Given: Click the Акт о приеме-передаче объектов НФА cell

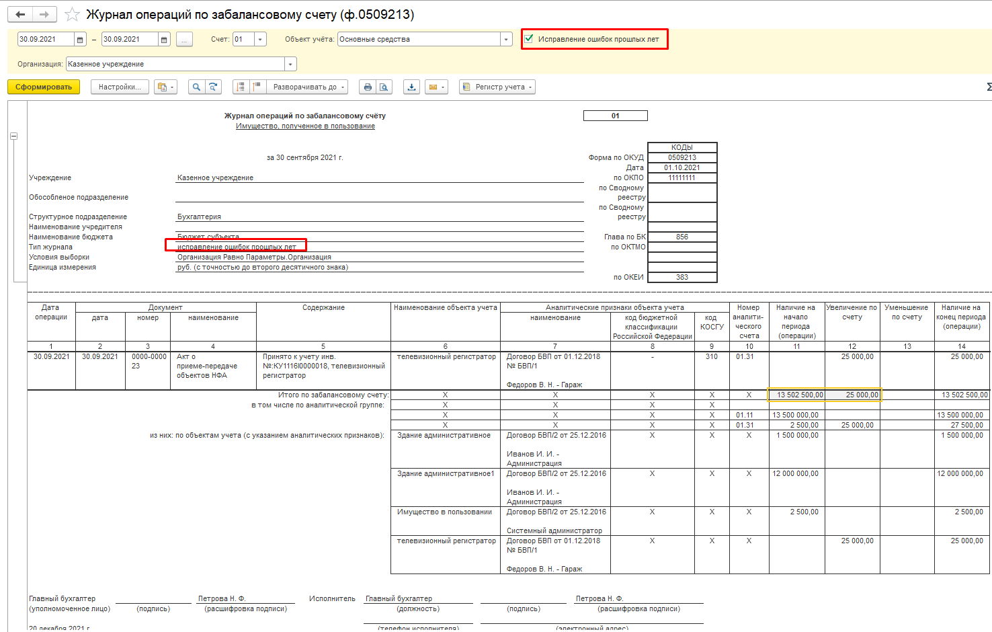Looking at the screenshot, I should 213,370.
